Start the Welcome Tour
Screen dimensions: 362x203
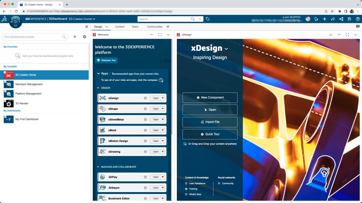[106, 60]
